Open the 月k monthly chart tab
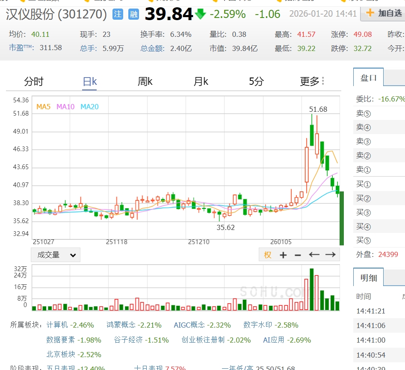The height and width of the screenshot is (370, 405). (x=201, y=81)
